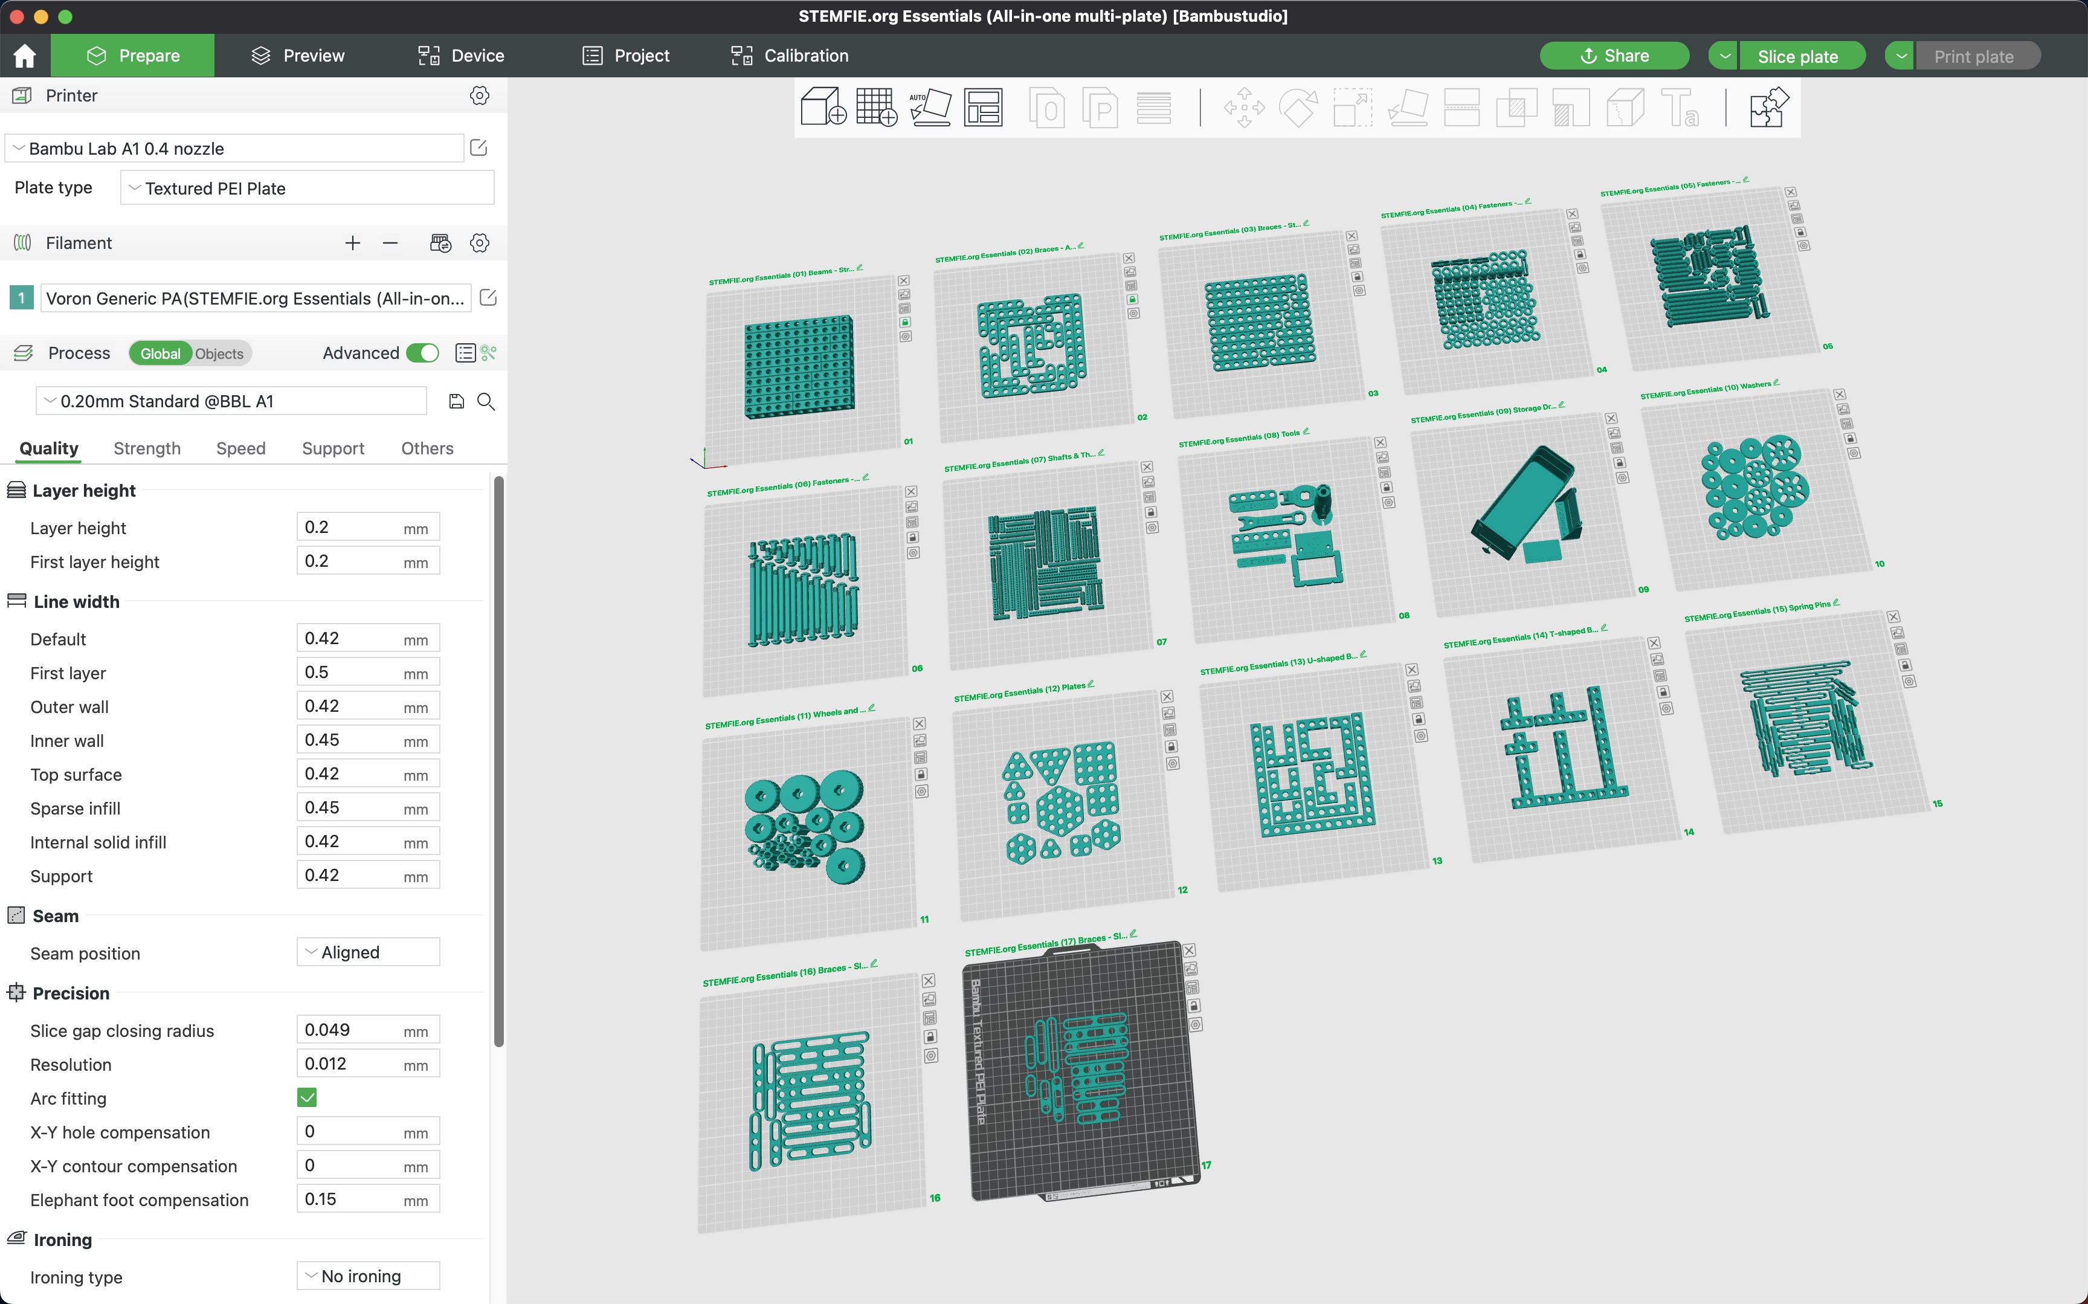The width and height of the screenshot is (2088, 1304).
Task: Open the Assembly view puzzle icon
Action: pos(1768,108)
